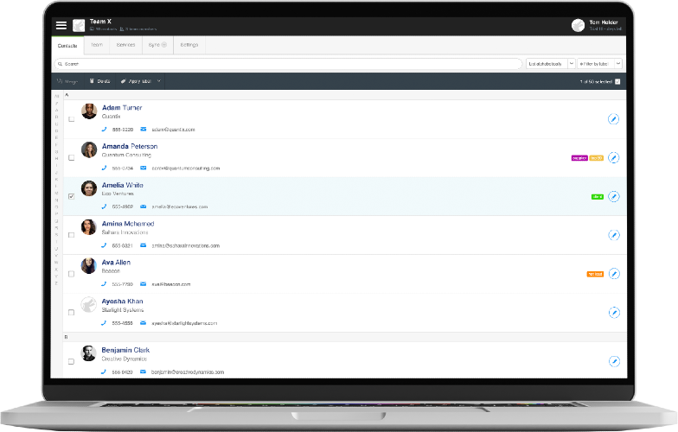Click the orange hot lead label on Ava Allen
The image size is (678, 432).
(x=595, y=275)
